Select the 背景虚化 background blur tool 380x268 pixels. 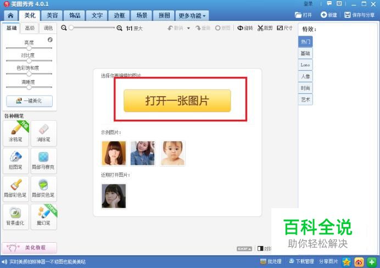[x=16, y=216]
